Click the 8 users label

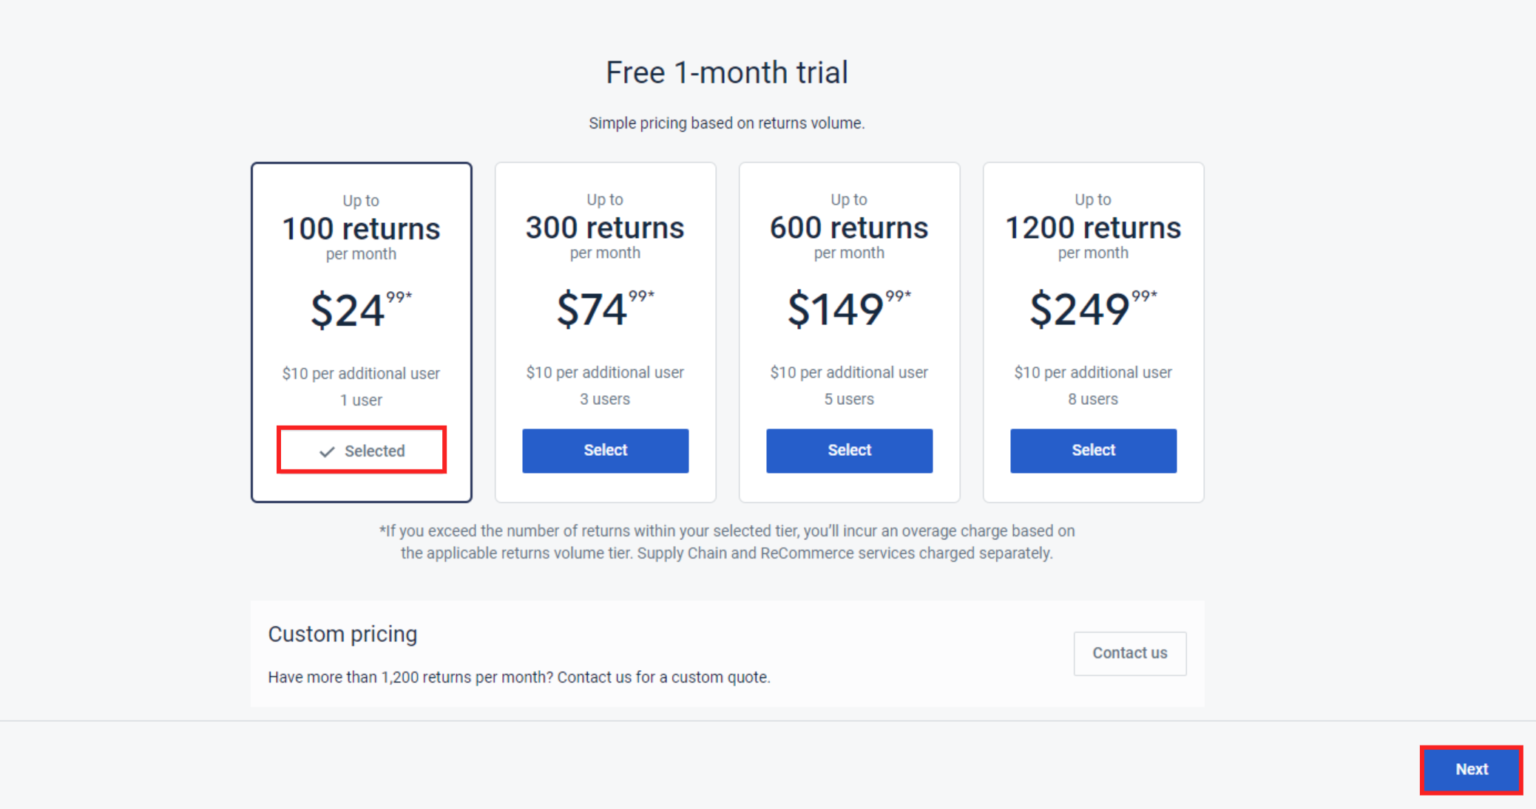coord(1093,399)
